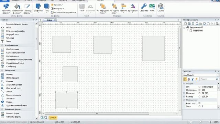Viewport: 220px width, 124px height.
Task: Click the marker box next to Альт. текст
Action: (199, 103)
